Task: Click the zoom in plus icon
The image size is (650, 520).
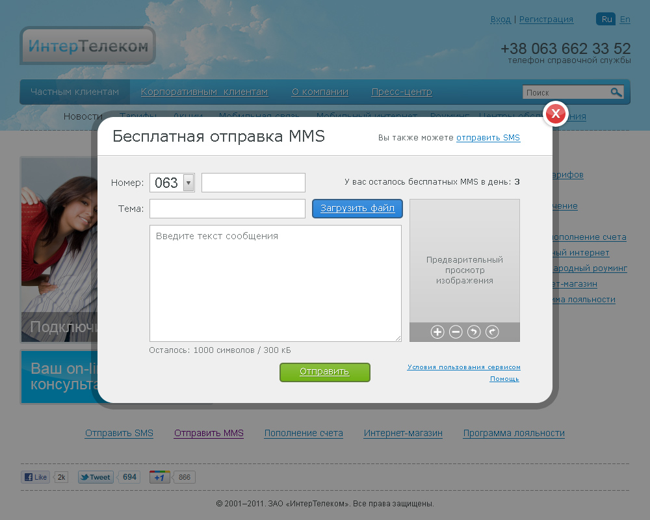Action: [437, 332]
